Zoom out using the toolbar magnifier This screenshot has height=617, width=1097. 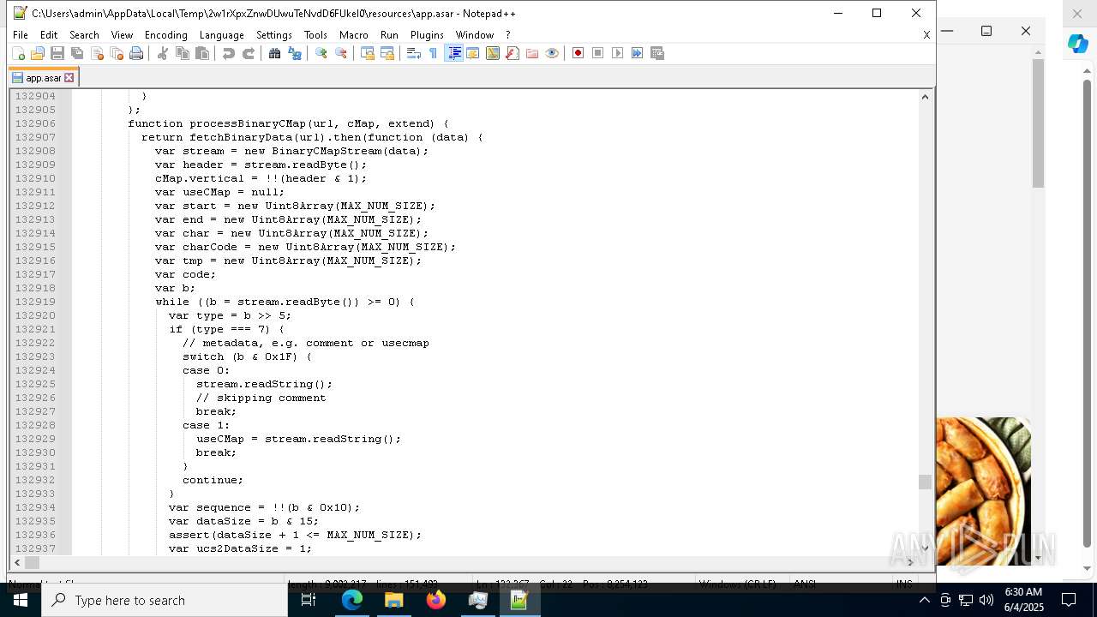pyautogui.click(x=341, y=53)
